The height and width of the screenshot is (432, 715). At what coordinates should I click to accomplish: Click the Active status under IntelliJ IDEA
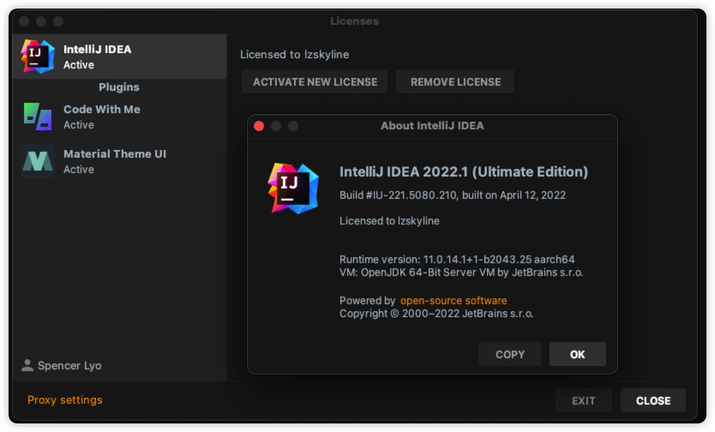[78, 65]
